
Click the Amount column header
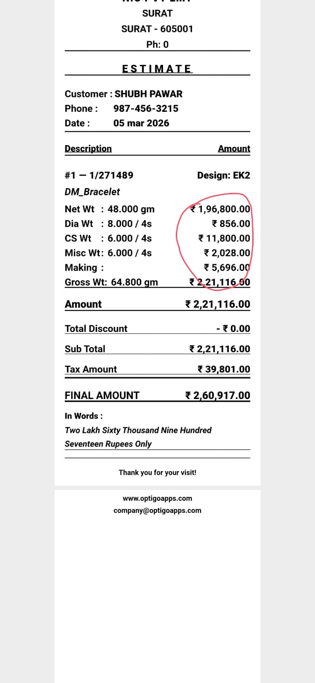234,149
